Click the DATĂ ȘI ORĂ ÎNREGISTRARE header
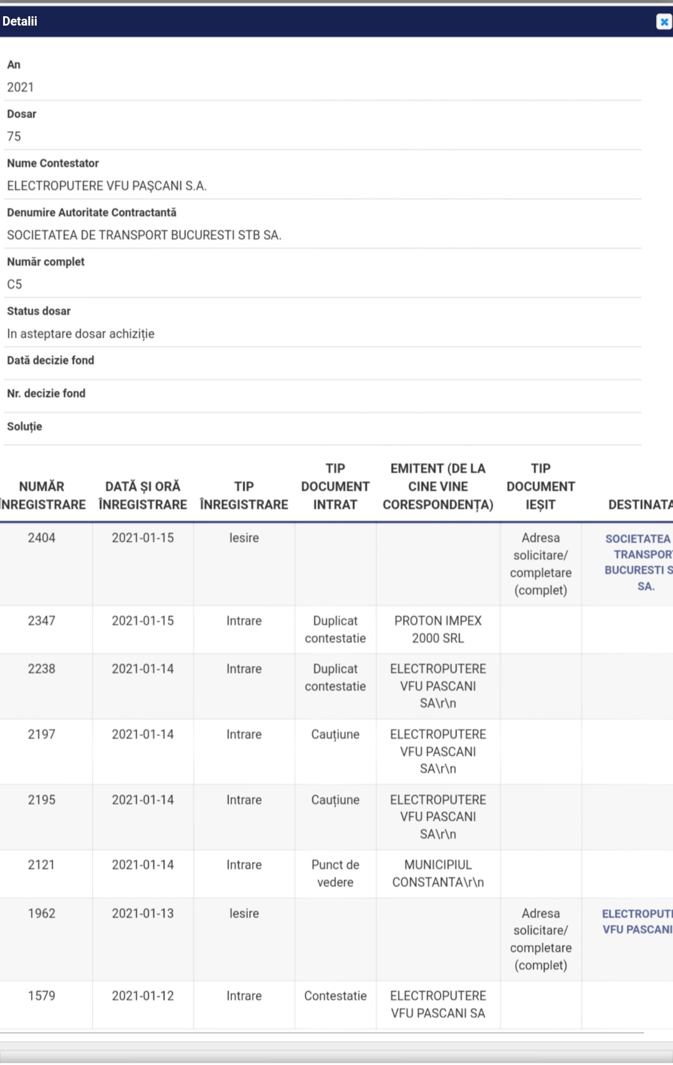Screen dimensions: 673x1065 pos(143,495)
